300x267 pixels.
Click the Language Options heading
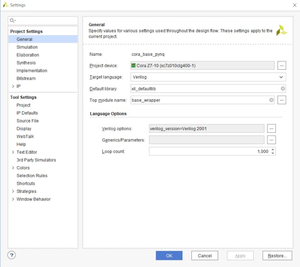[x=108, y=114]
